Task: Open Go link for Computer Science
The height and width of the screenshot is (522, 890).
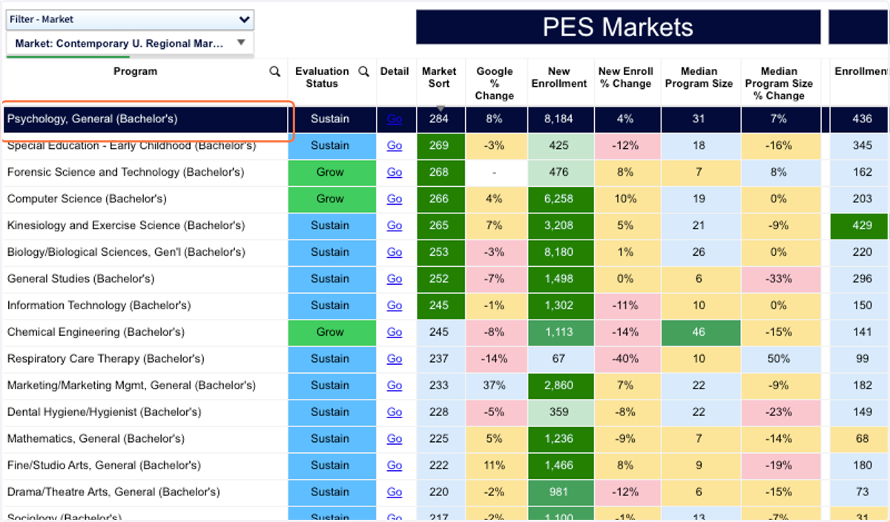Action: (x=395, y=199)
